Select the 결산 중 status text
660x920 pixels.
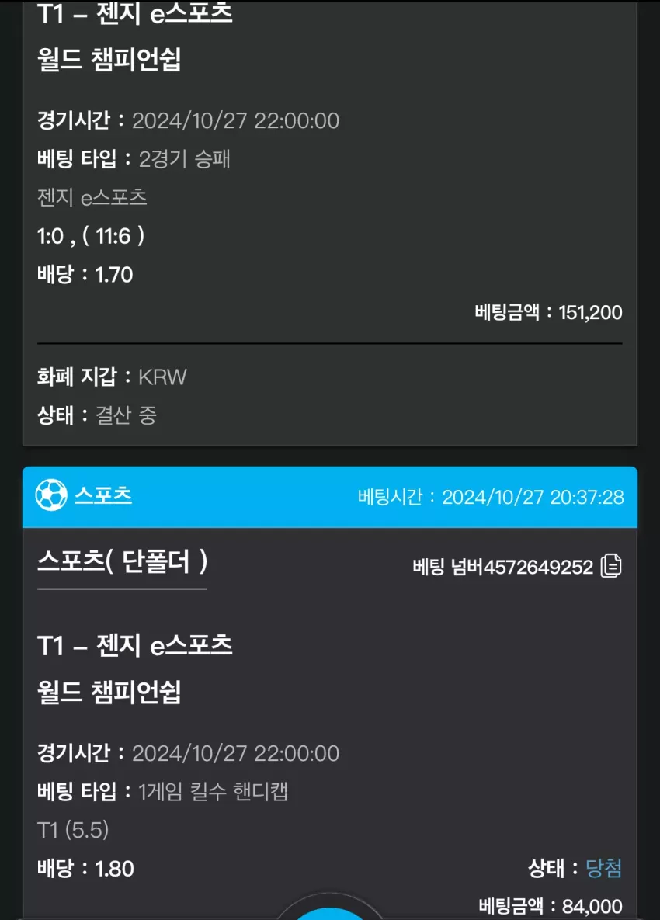126,415
